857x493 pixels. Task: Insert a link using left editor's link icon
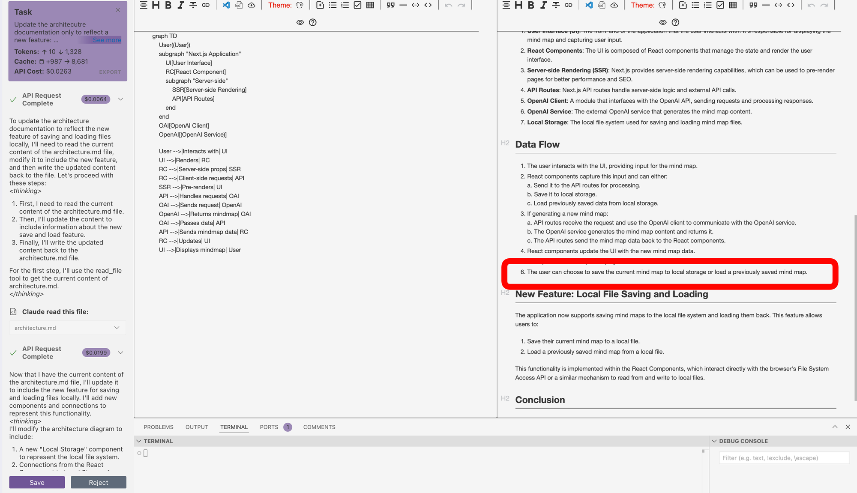tap(206, 5)
